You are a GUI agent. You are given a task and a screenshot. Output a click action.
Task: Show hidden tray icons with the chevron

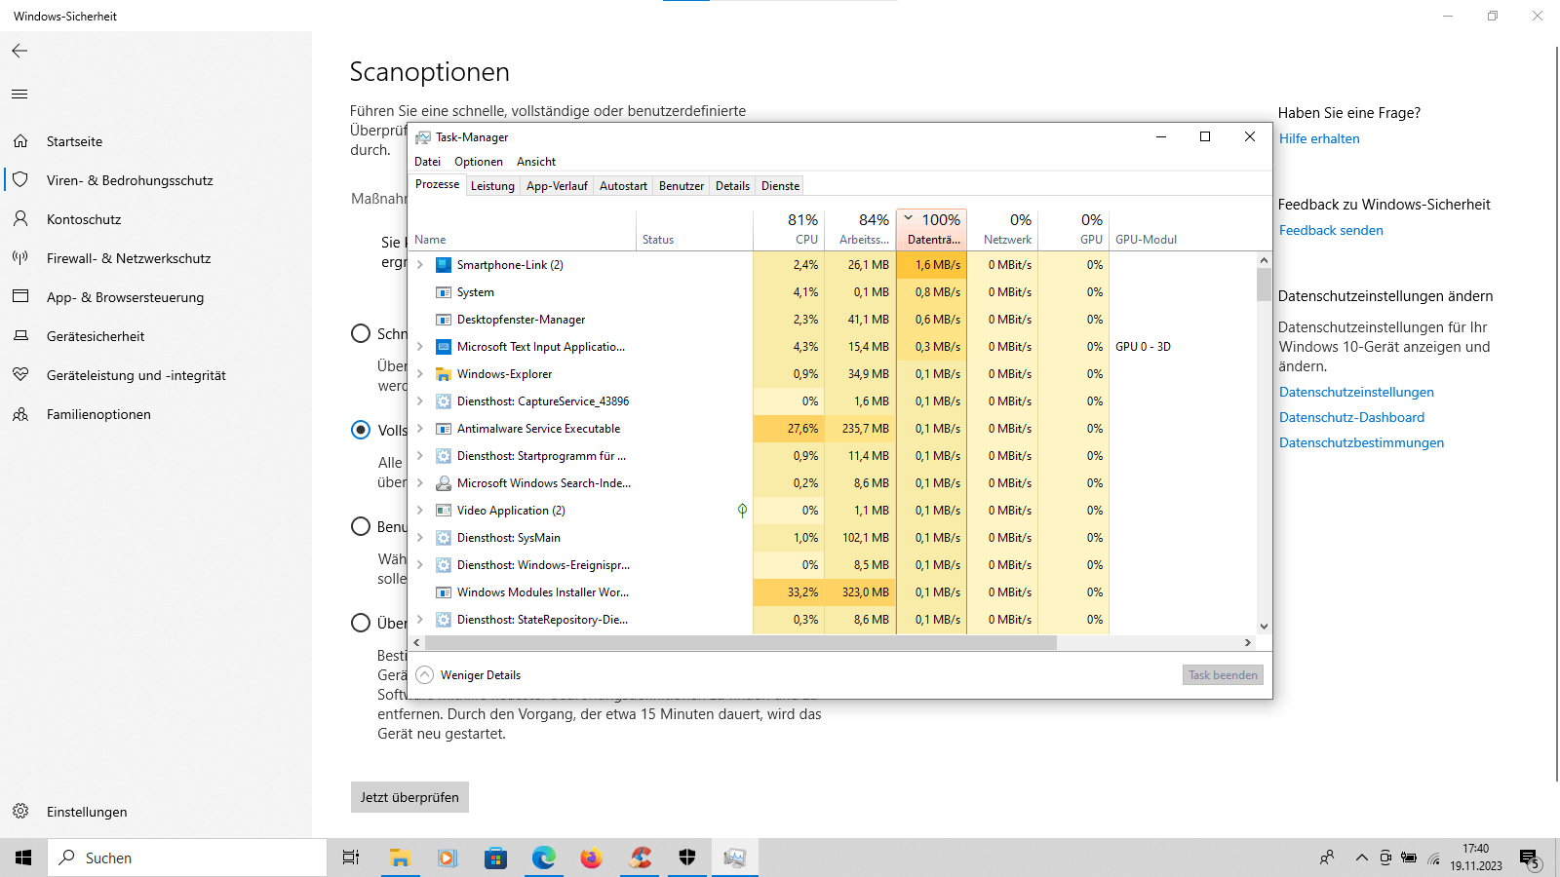1362,858
